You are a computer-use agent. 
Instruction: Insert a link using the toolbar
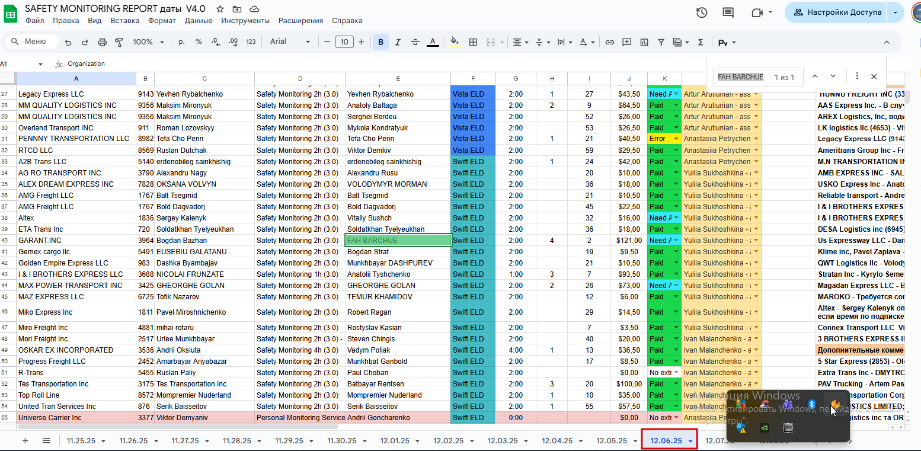coord(609,42)
